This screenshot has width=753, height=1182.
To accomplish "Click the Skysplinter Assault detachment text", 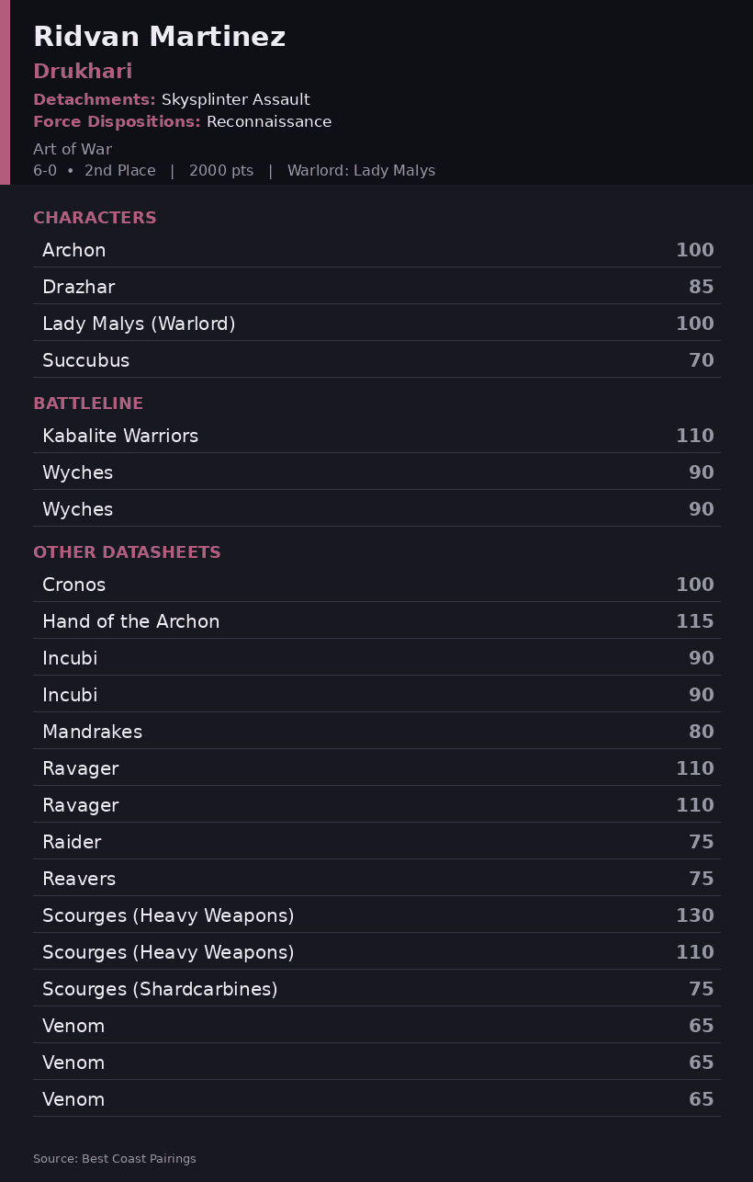I will [235, 99].
